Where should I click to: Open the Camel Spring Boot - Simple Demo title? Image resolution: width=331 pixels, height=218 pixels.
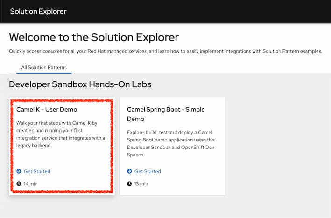[x=166, y=114]
